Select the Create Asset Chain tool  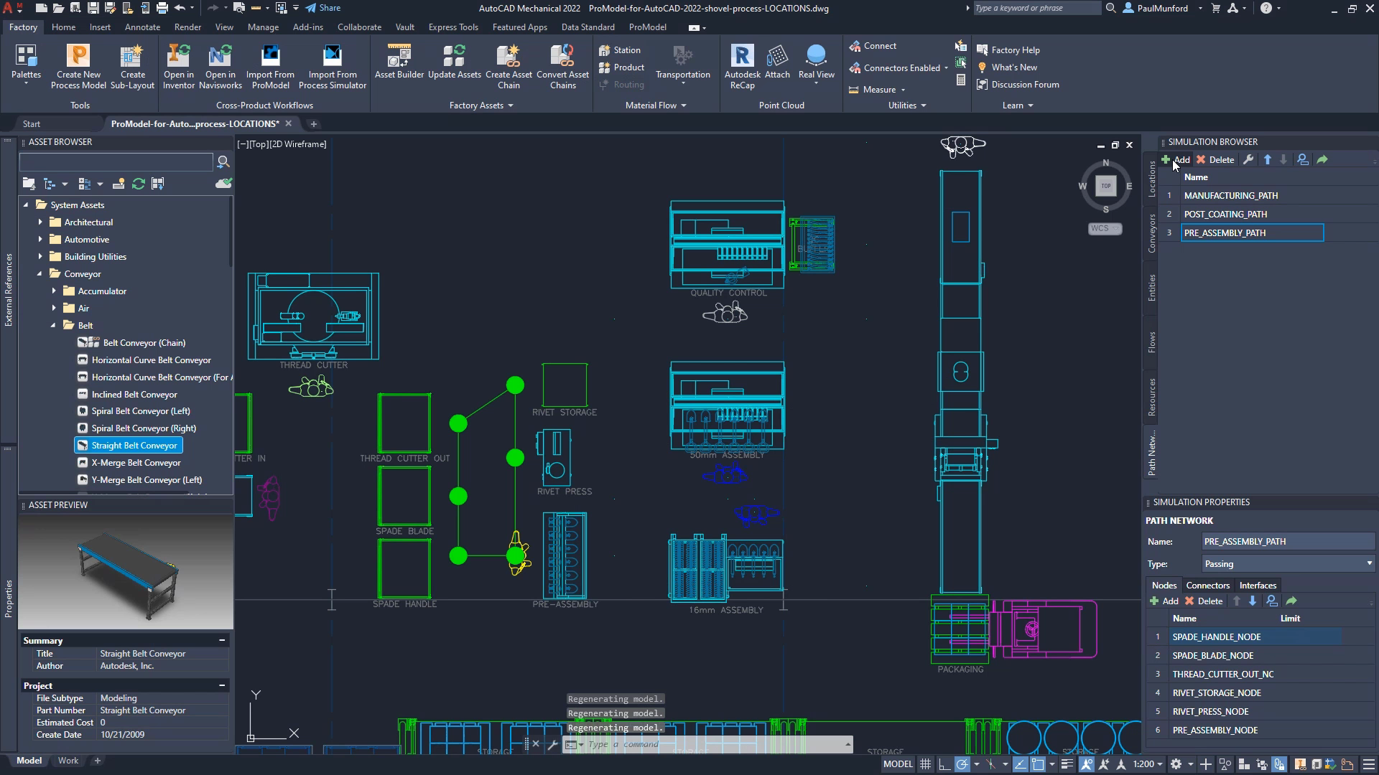click(x=509, y=65)
